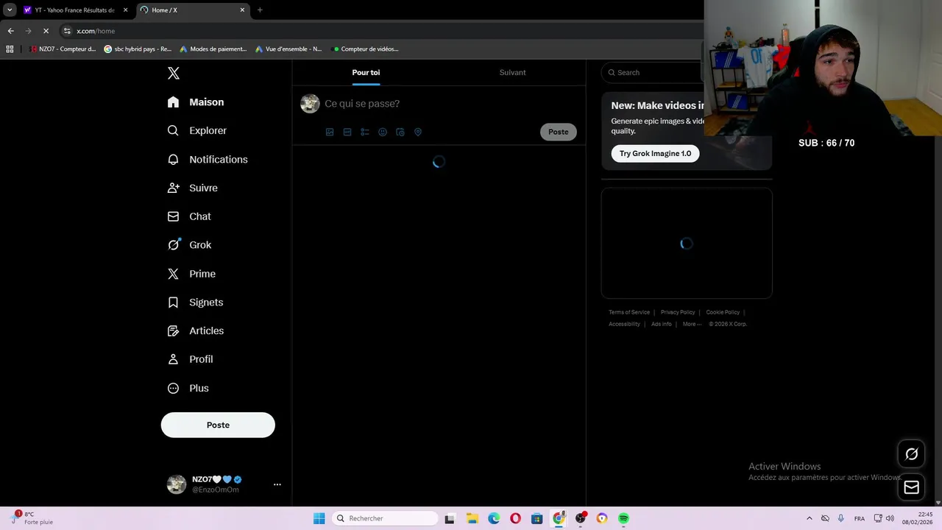The image size is (942, 530).
Task: Open account menu three dots
Action: (x=277, y=484)
